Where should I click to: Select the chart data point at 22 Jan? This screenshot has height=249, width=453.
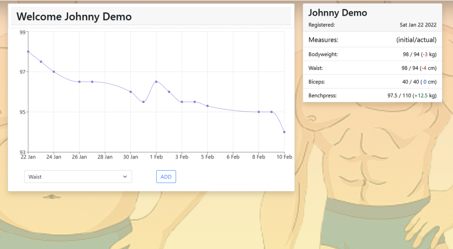(28, 52)
